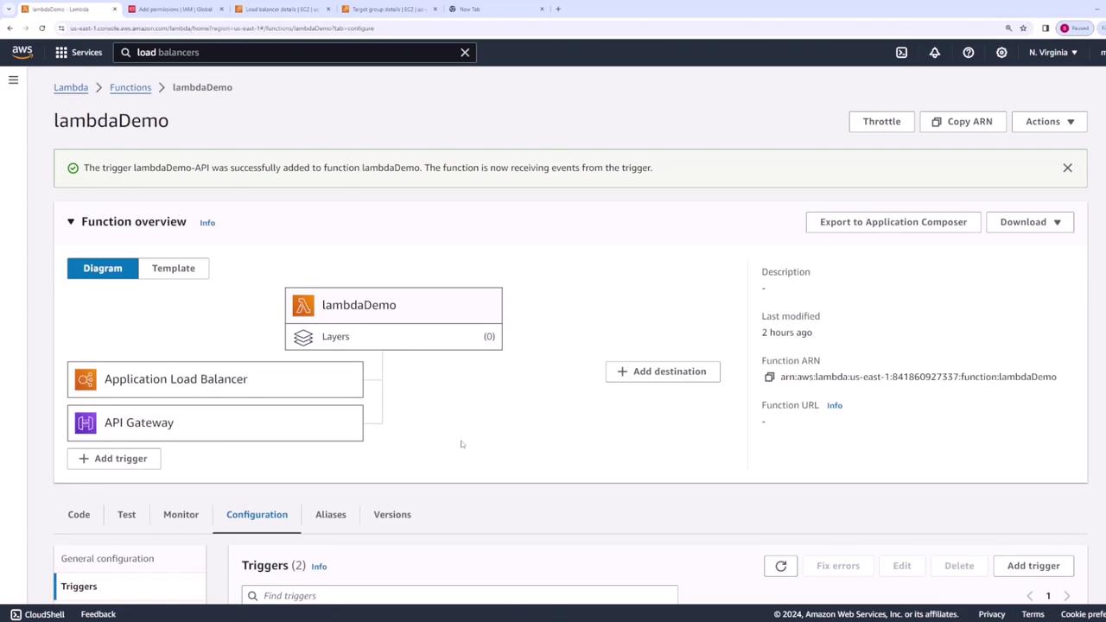Click the Throttle button

pyautogui.click(x=881, y=122)
